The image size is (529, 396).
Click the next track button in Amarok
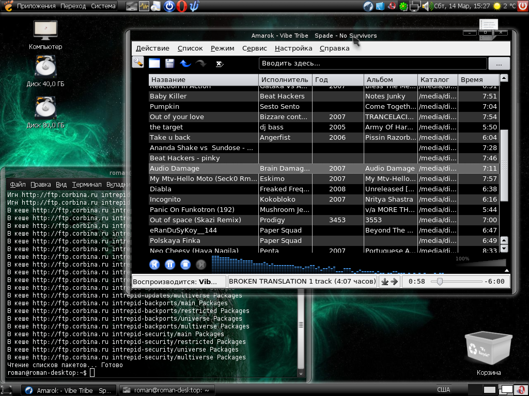coord(201,265)
